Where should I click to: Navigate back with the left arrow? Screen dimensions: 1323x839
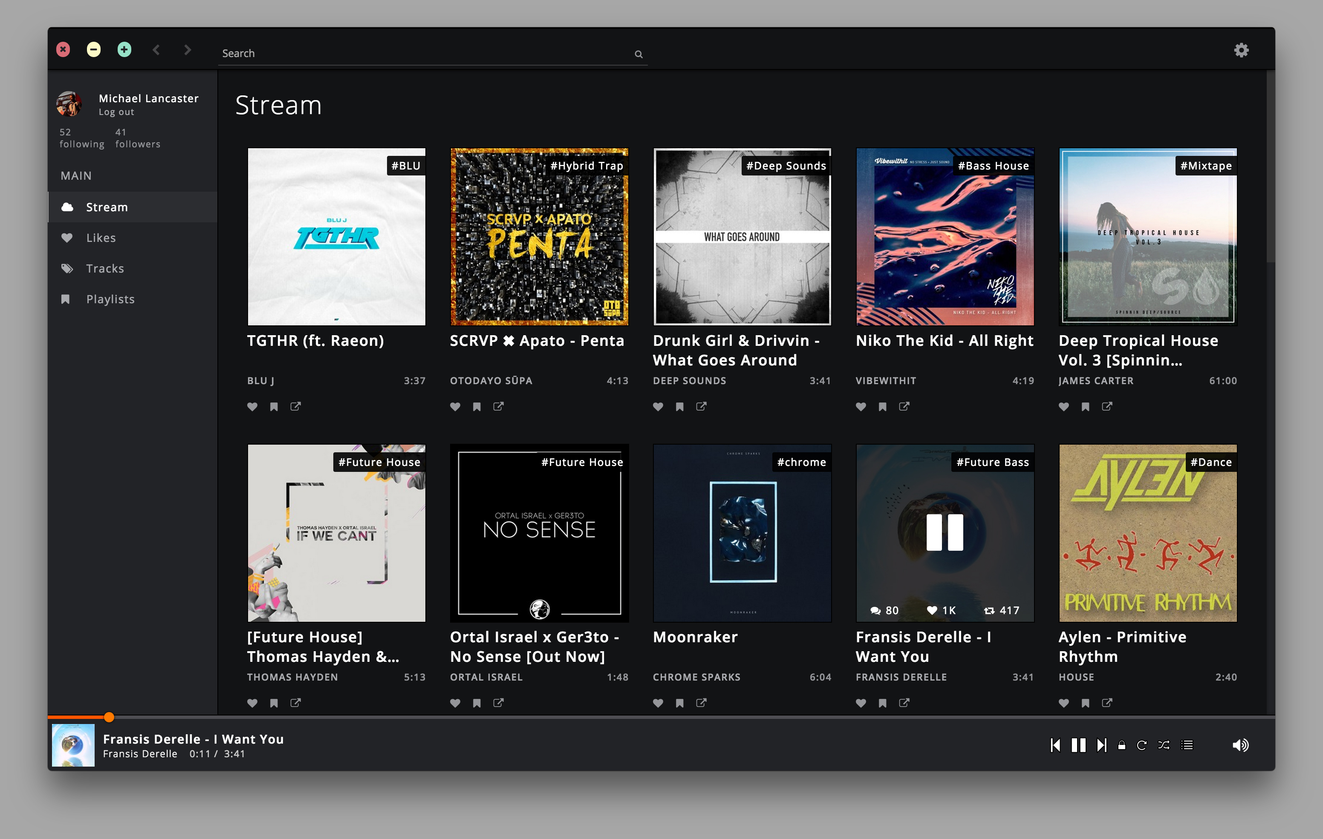tap(156, 50)
